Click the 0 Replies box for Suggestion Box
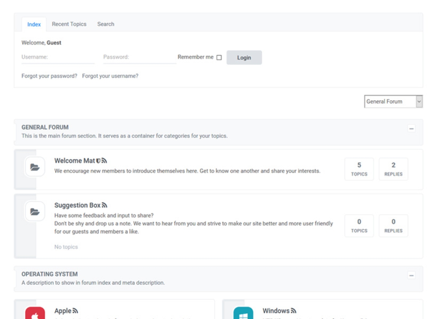 pyautogui.click(x=393, y=226)
